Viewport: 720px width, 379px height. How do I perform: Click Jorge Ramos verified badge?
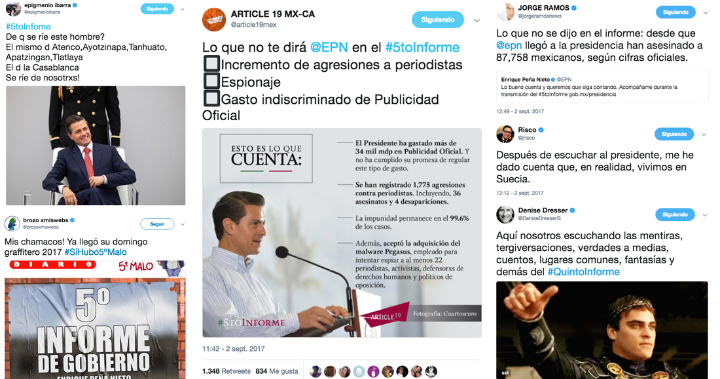pos(574,8)
